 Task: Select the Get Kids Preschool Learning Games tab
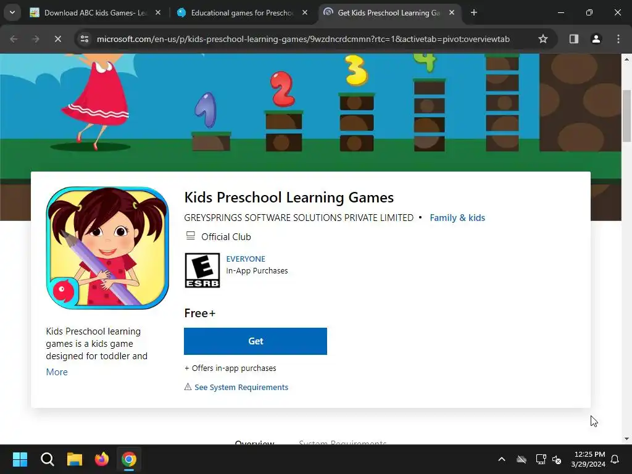pyautogui.click(x=389, y=13)
